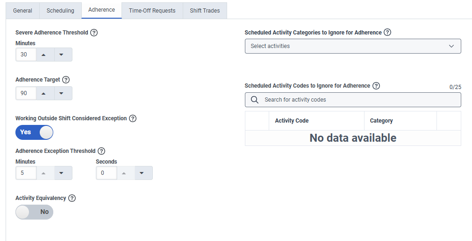
Task: Click help icon beside Severe Adherence Threshold
Action: [x=94, y=33]
